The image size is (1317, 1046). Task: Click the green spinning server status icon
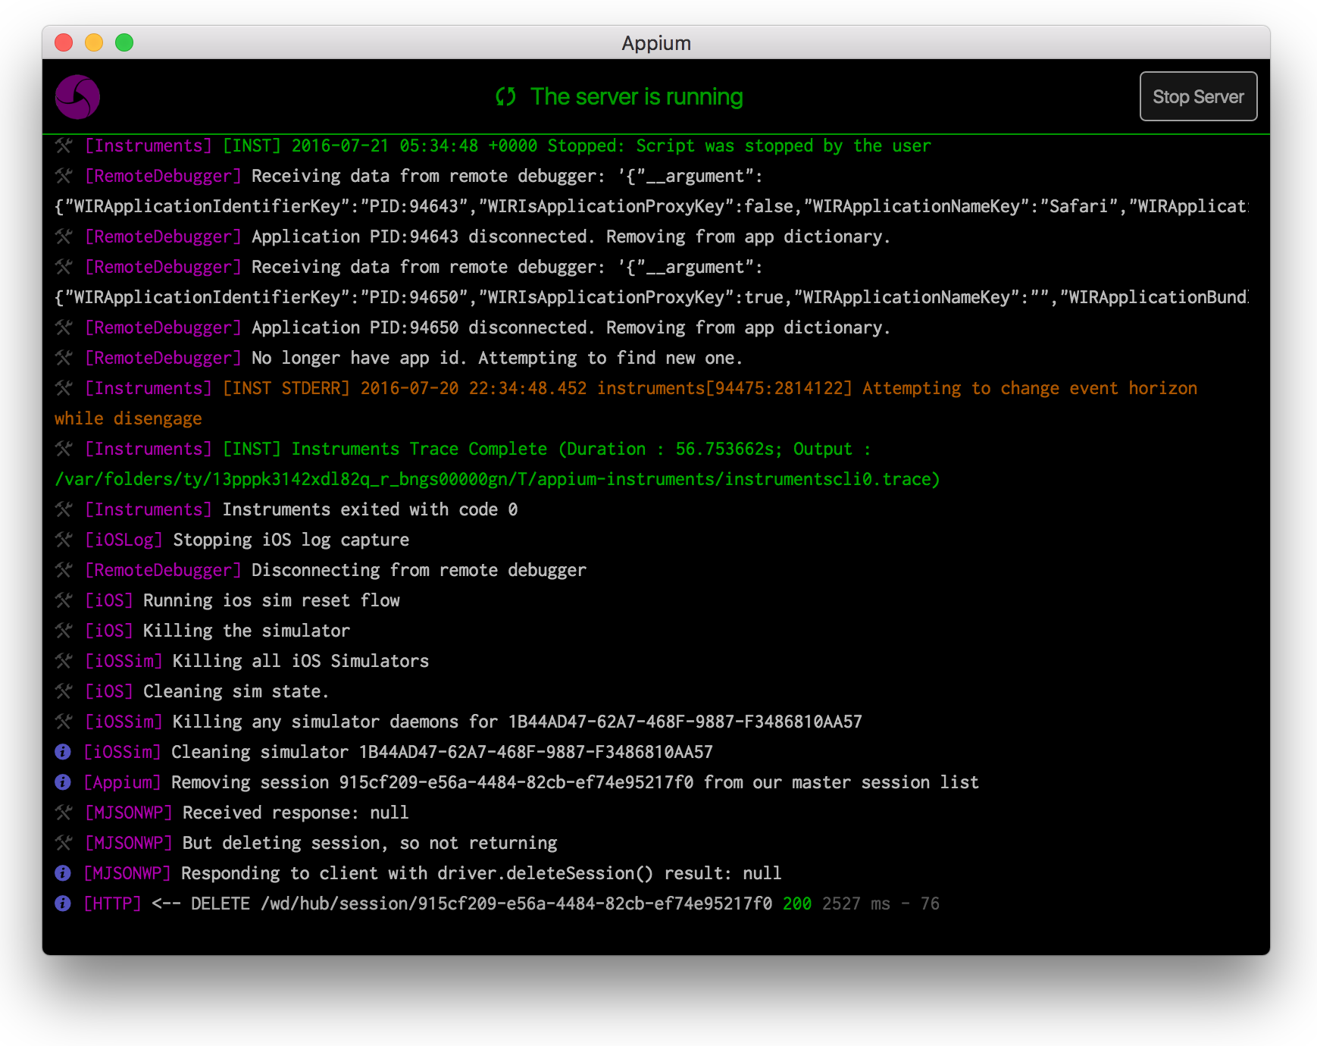505,97
